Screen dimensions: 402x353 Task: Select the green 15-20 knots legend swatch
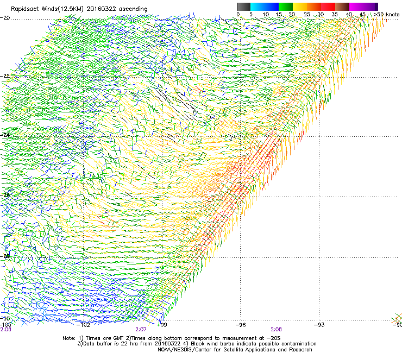(x=286, y=7)
